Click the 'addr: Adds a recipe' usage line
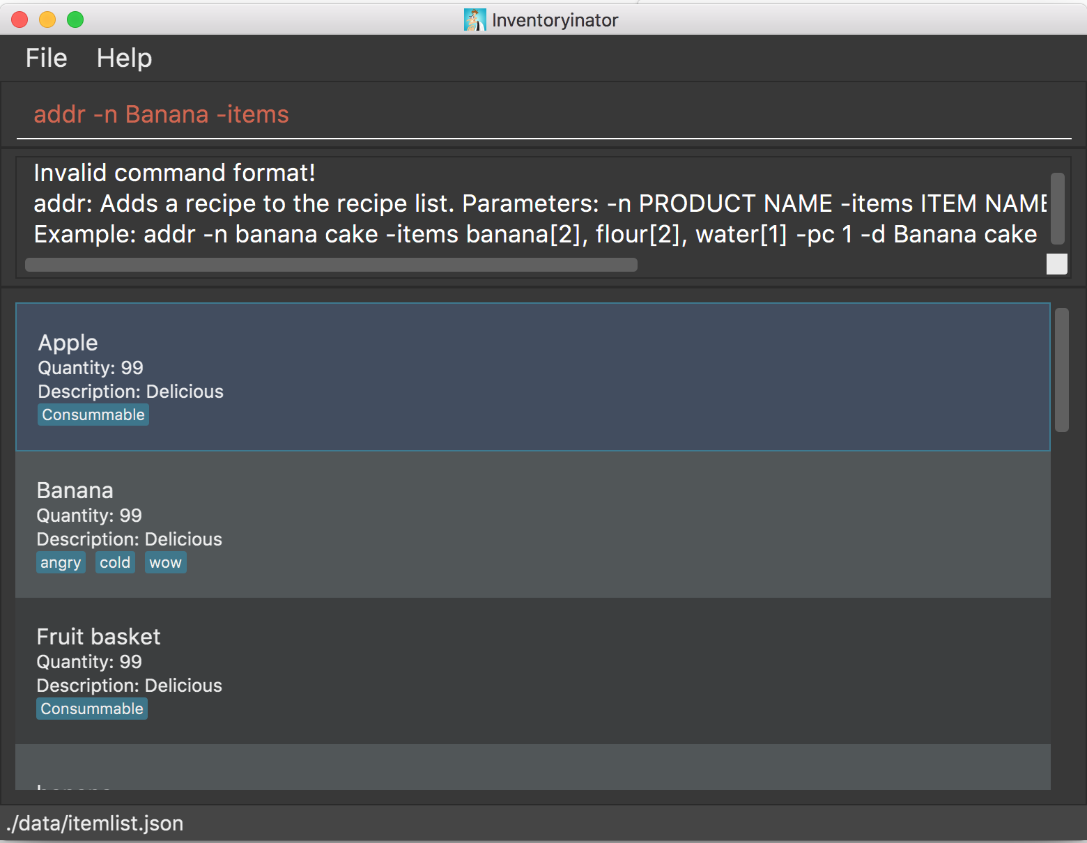This screenshot has height=843, width=1087. click(540, 203)
